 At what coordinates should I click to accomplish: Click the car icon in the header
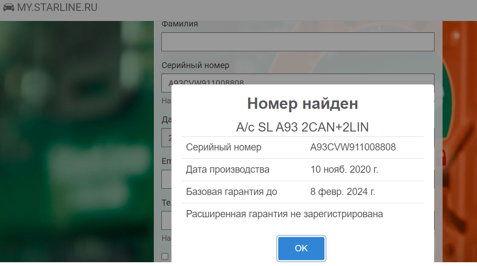[8, 8]
